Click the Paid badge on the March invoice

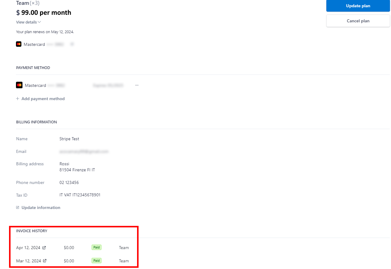coord(96,261)
